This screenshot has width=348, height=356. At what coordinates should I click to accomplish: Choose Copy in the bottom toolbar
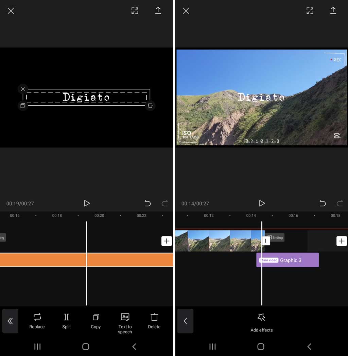tap(96, 321)
